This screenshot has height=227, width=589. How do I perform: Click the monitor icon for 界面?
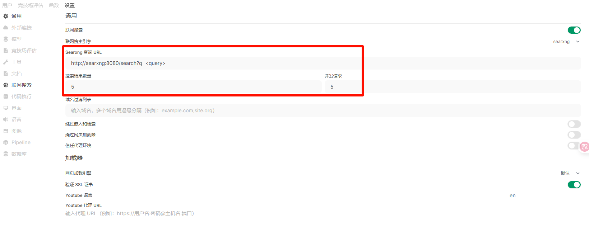click(6, 108)
